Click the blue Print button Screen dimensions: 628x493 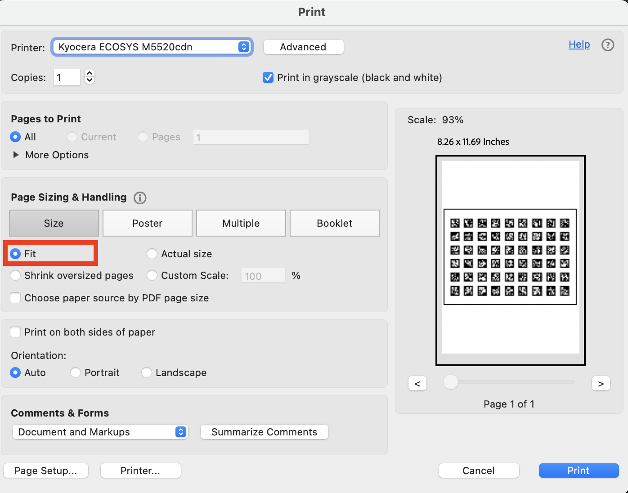579,471
